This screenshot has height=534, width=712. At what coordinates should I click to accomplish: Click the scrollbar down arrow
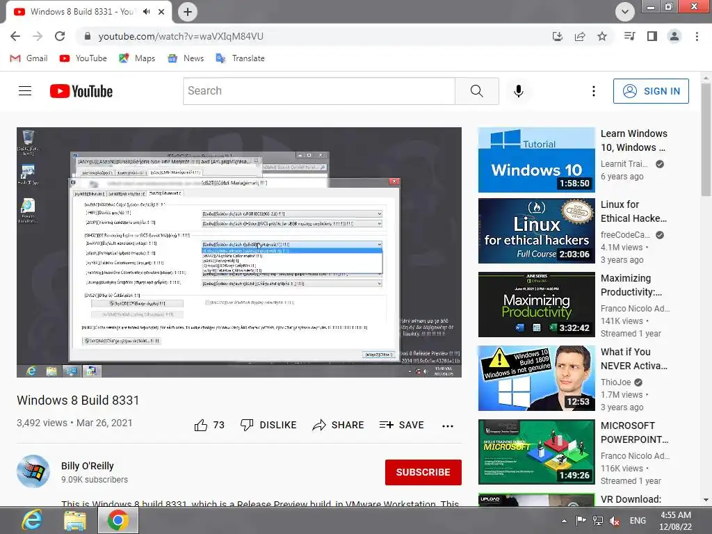pyautogui.click(x=706, y=500)
